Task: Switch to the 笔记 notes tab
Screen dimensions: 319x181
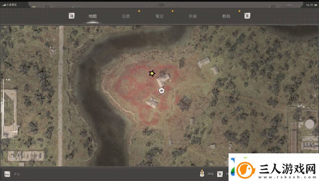Action: tap(159, 16)
